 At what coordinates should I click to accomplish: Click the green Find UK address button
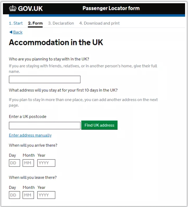coord(99,125)
